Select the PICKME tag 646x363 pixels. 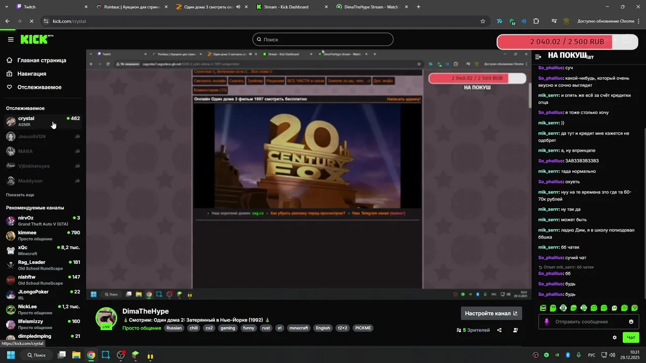(363, 328)
